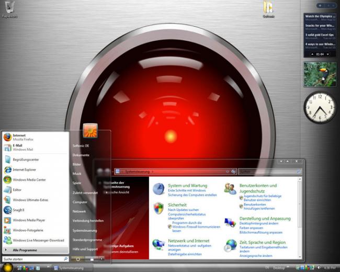This screenshot has width=340, height=272.
Task: Open Netzwerk in Start menu
Action: pyautogui.click(x=80, y=211)
